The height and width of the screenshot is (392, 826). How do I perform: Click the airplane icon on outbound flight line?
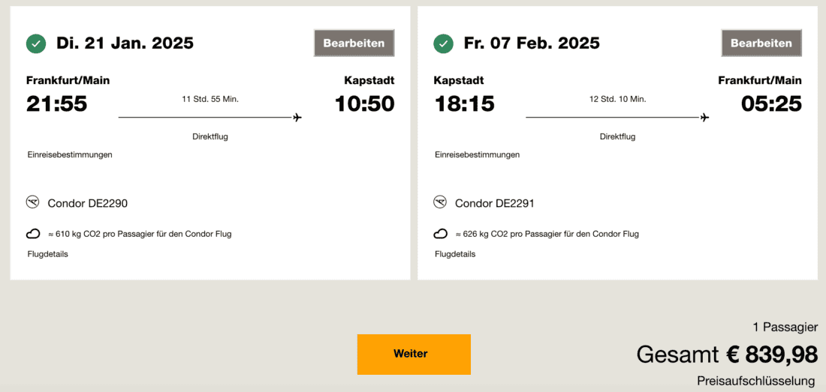coord(297,118)
